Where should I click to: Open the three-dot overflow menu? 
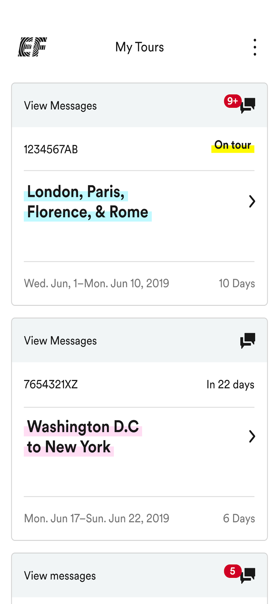255,47
